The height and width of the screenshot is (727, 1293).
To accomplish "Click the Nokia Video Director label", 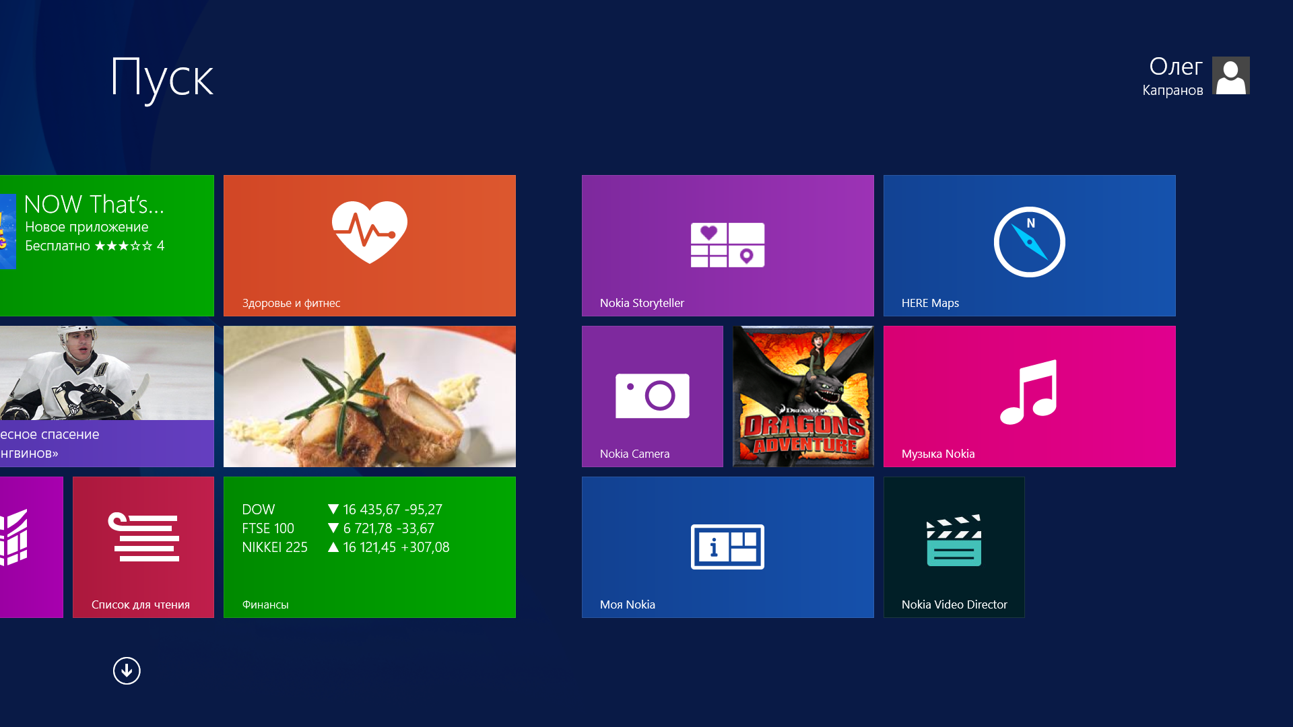I will pos(954,604).
